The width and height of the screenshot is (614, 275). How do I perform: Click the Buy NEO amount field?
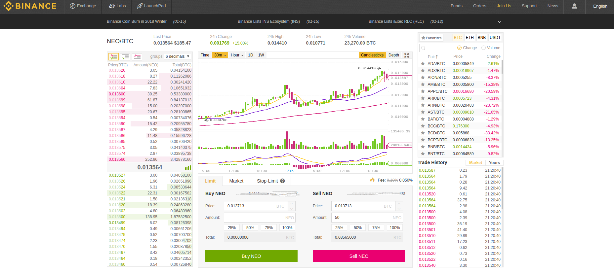(260, 218)
